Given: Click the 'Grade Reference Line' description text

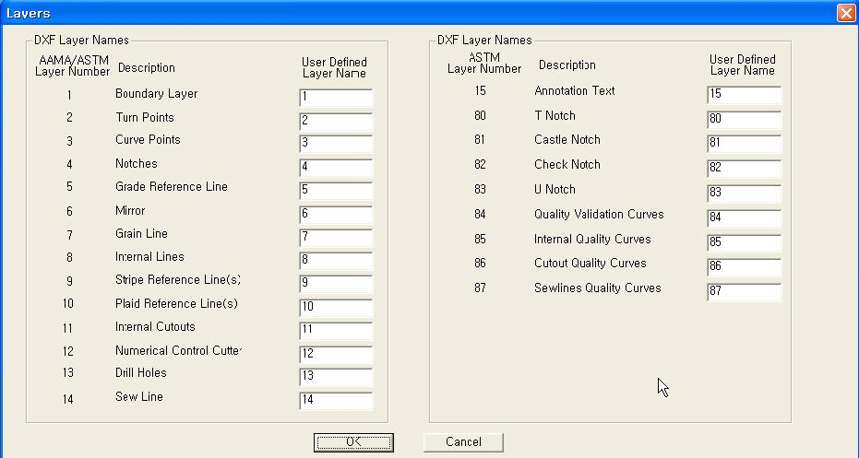Looking at the screenshot, I should click(172, 186).
